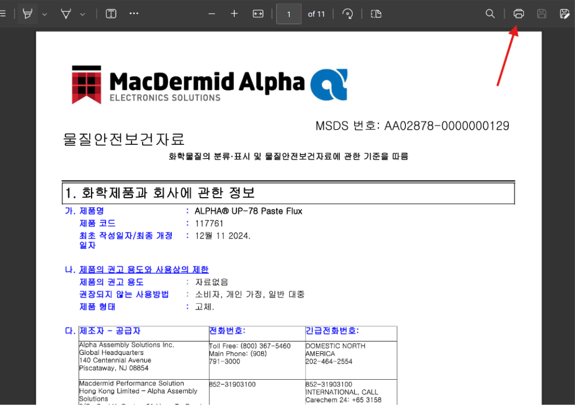Print the PDF document
The height and width of the screenshot is (405, 575).
click(x=518, y=14)
